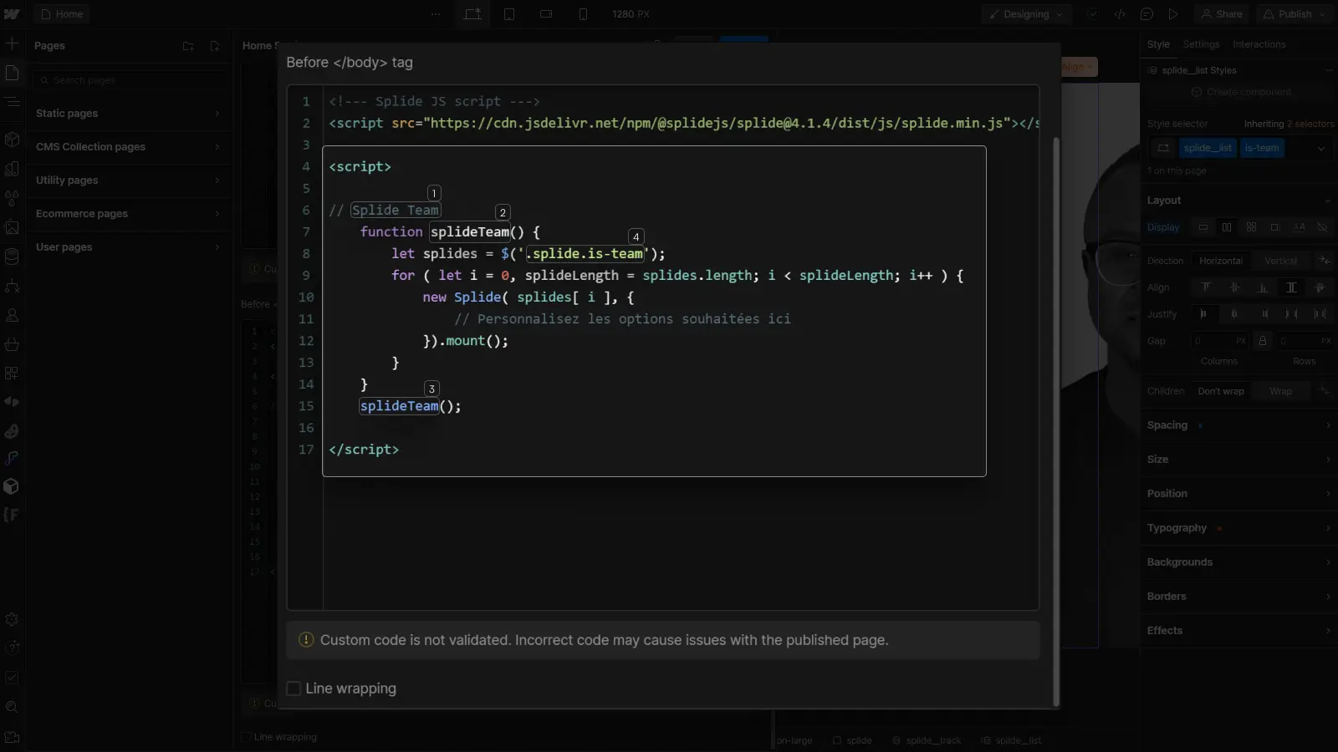
Task: Switch to the Settings tab
Action: click(x=1201, y=44)
